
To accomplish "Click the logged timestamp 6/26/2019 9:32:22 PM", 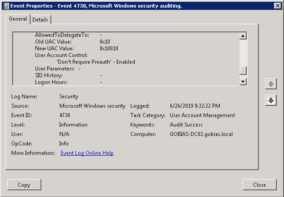I will point(195,106).
